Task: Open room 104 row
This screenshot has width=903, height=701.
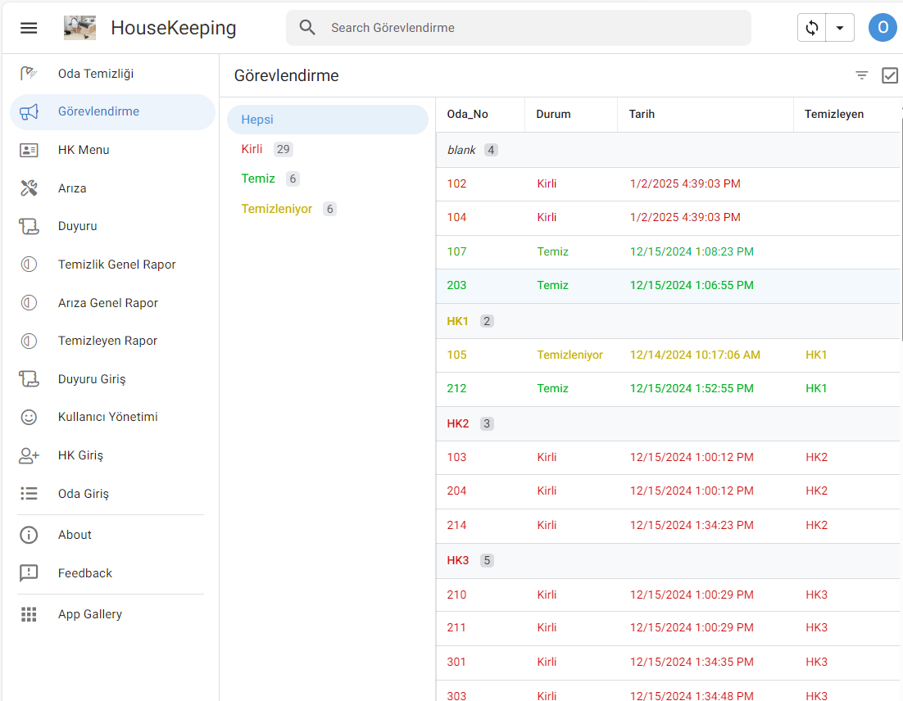Action: pos(668,218)
